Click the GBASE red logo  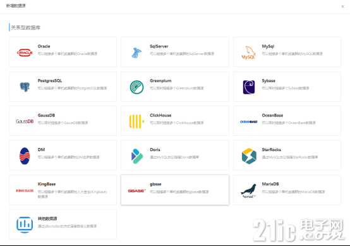click(136, 190)
